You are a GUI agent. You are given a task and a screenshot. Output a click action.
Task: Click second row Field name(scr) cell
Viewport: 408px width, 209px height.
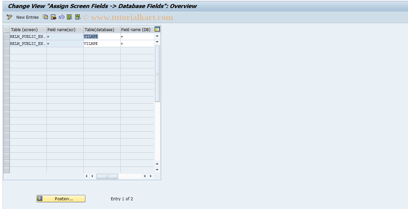point(65,44)
